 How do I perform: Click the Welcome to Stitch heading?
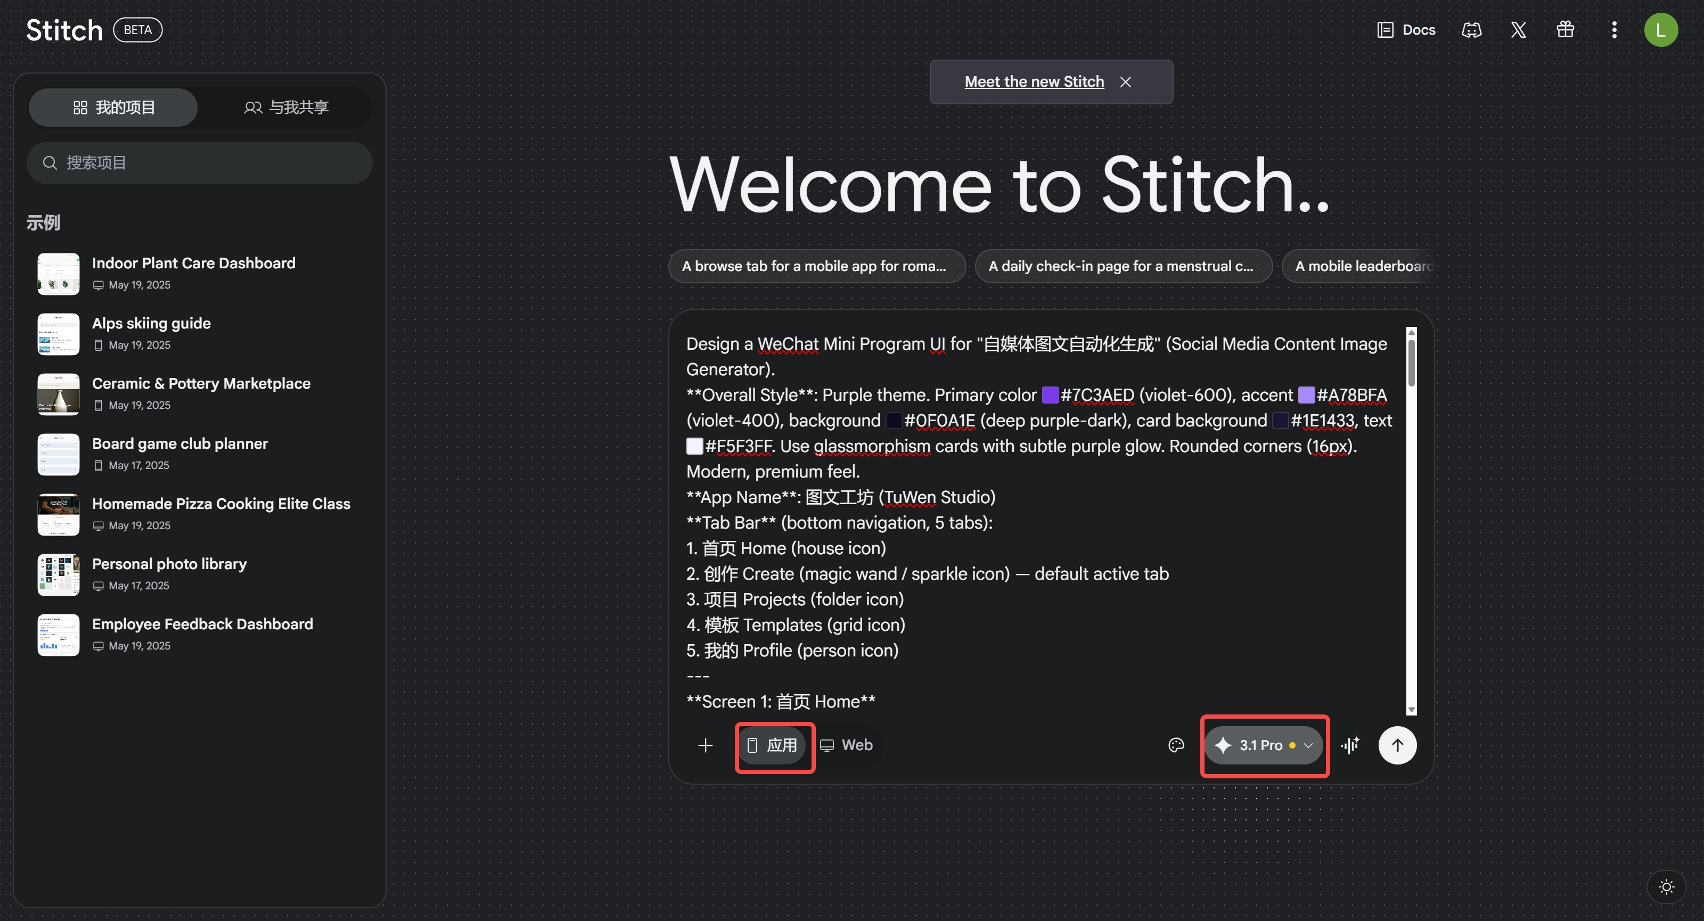point(1000,184)
